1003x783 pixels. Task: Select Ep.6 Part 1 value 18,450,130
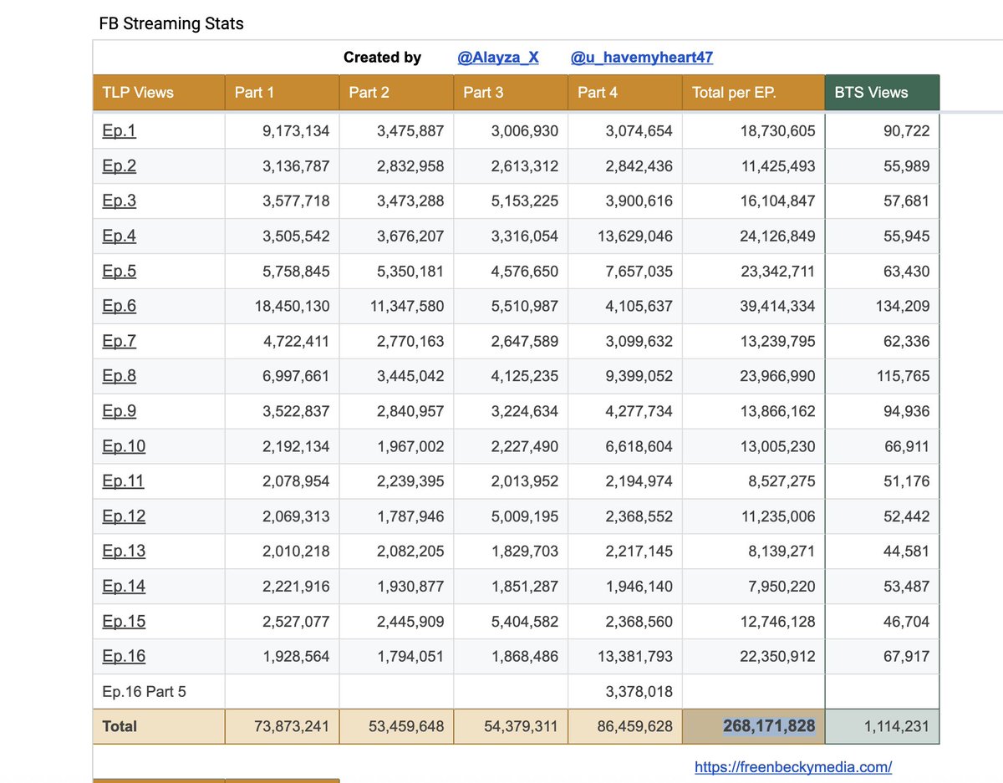(283, 306)
